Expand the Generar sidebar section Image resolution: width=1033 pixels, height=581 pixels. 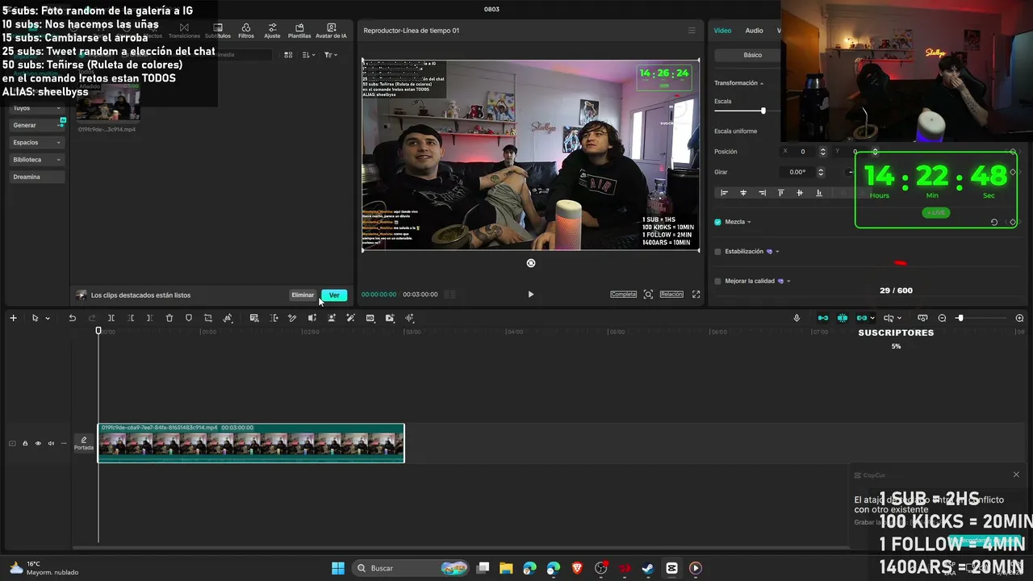(x=36, y=125)
